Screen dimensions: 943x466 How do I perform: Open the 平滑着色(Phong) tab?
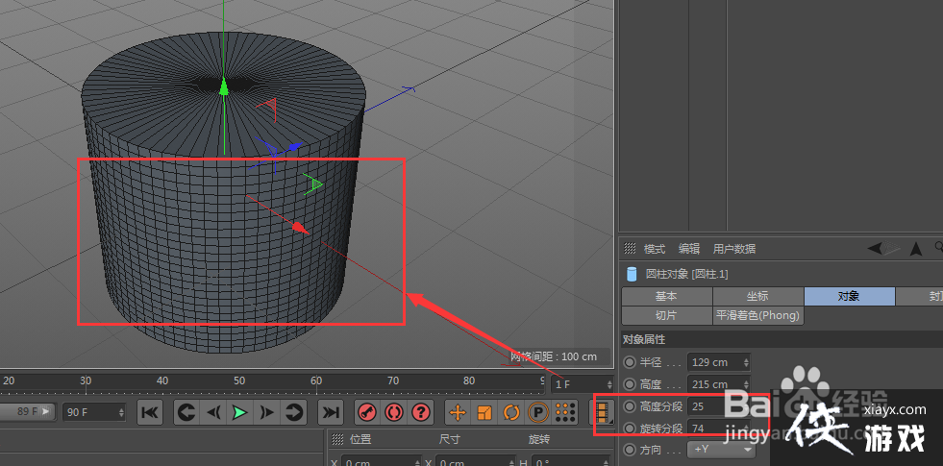click(x=757, y=316)
